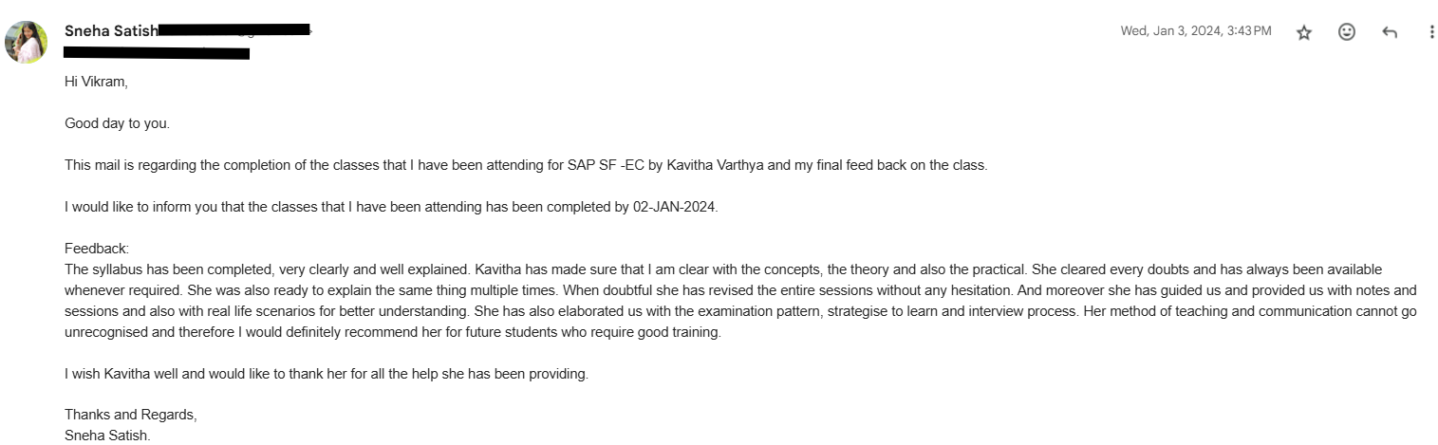Click the sender name Sneha Satish in header
The width and height of the screenshot is (1438, 445).
[110, 30]
